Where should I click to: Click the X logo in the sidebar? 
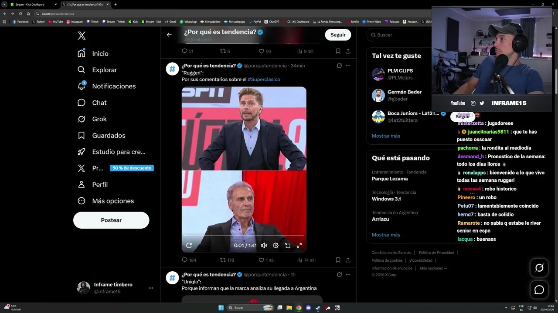click(82, 36)
